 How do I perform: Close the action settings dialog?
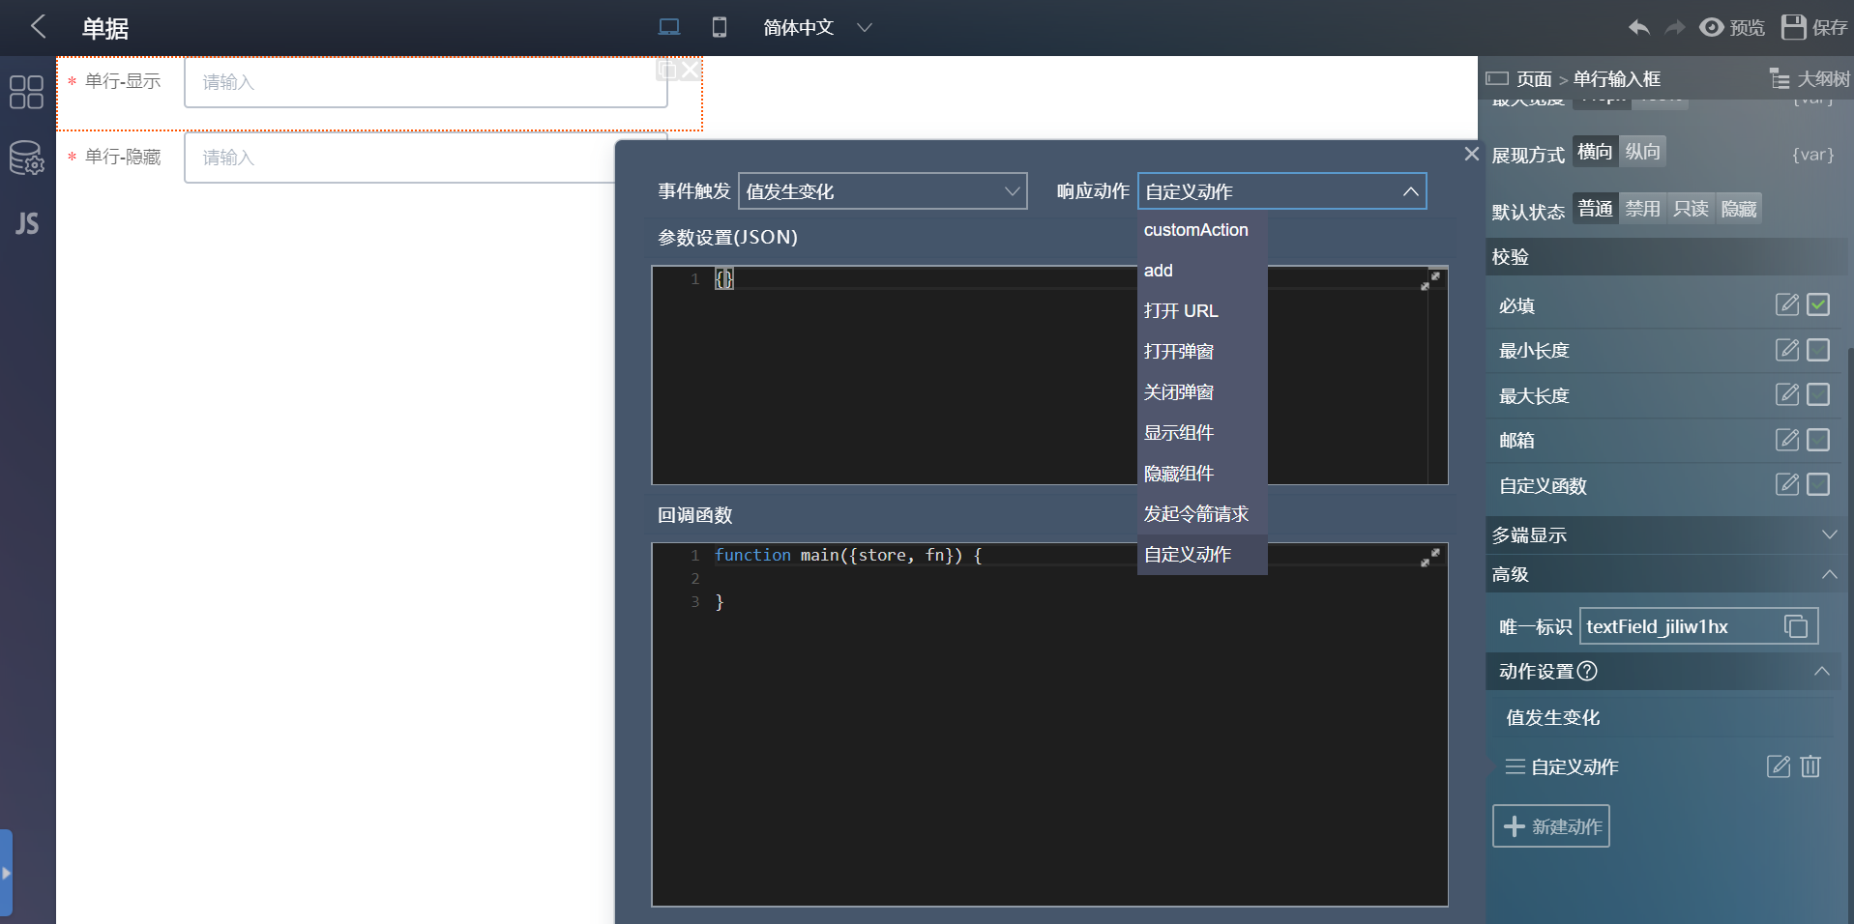click(x=1472, y=154)
